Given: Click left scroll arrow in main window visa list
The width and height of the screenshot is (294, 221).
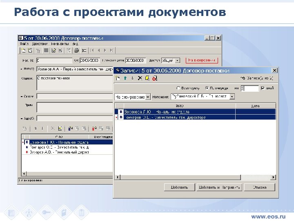Looking at the screenshot, I should tap(24, 174).
